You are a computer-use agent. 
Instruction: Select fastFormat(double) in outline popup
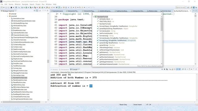pos(107,33)
